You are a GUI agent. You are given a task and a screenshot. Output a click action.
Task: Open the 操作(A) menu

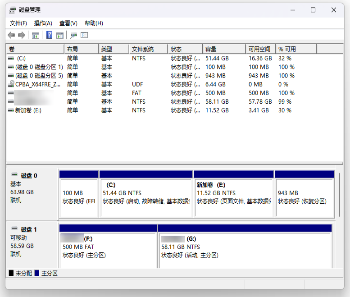click(x=43, y=23)
